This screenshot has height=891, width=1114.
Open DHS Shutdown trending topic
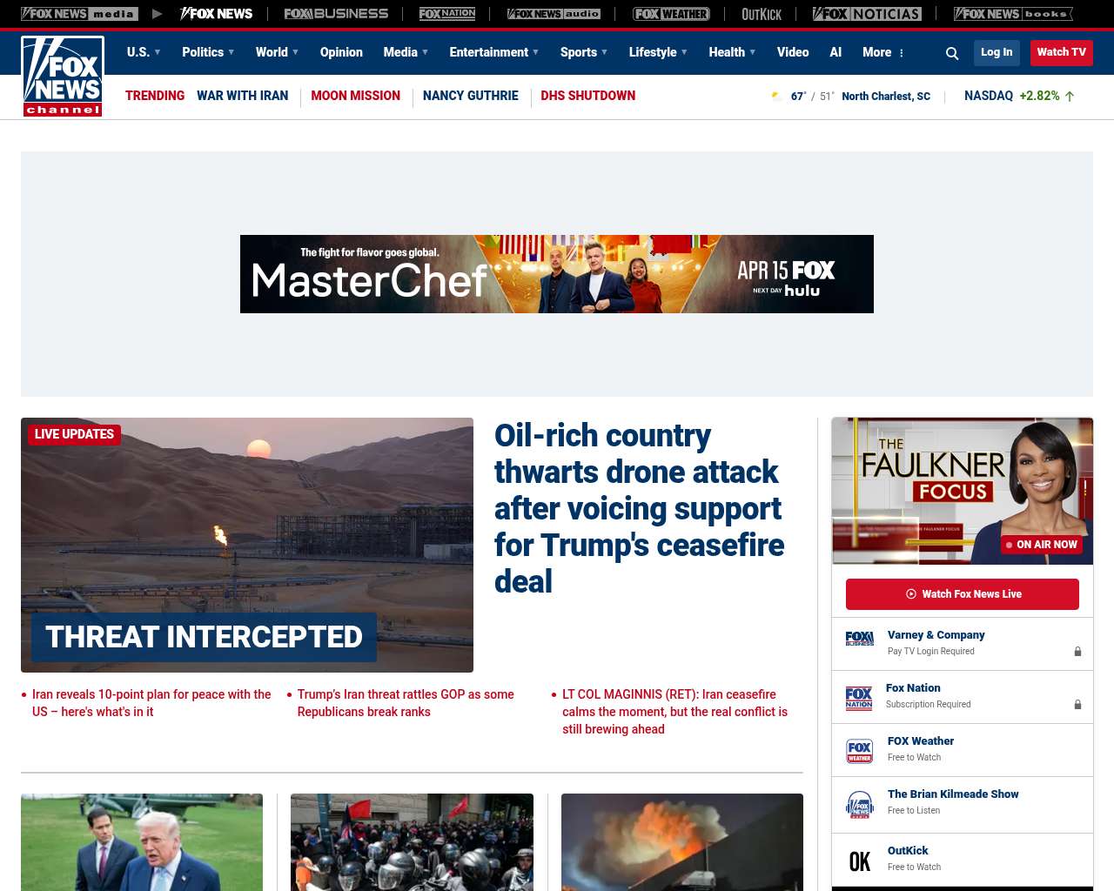pyautogui.click(x=587, y=96)
